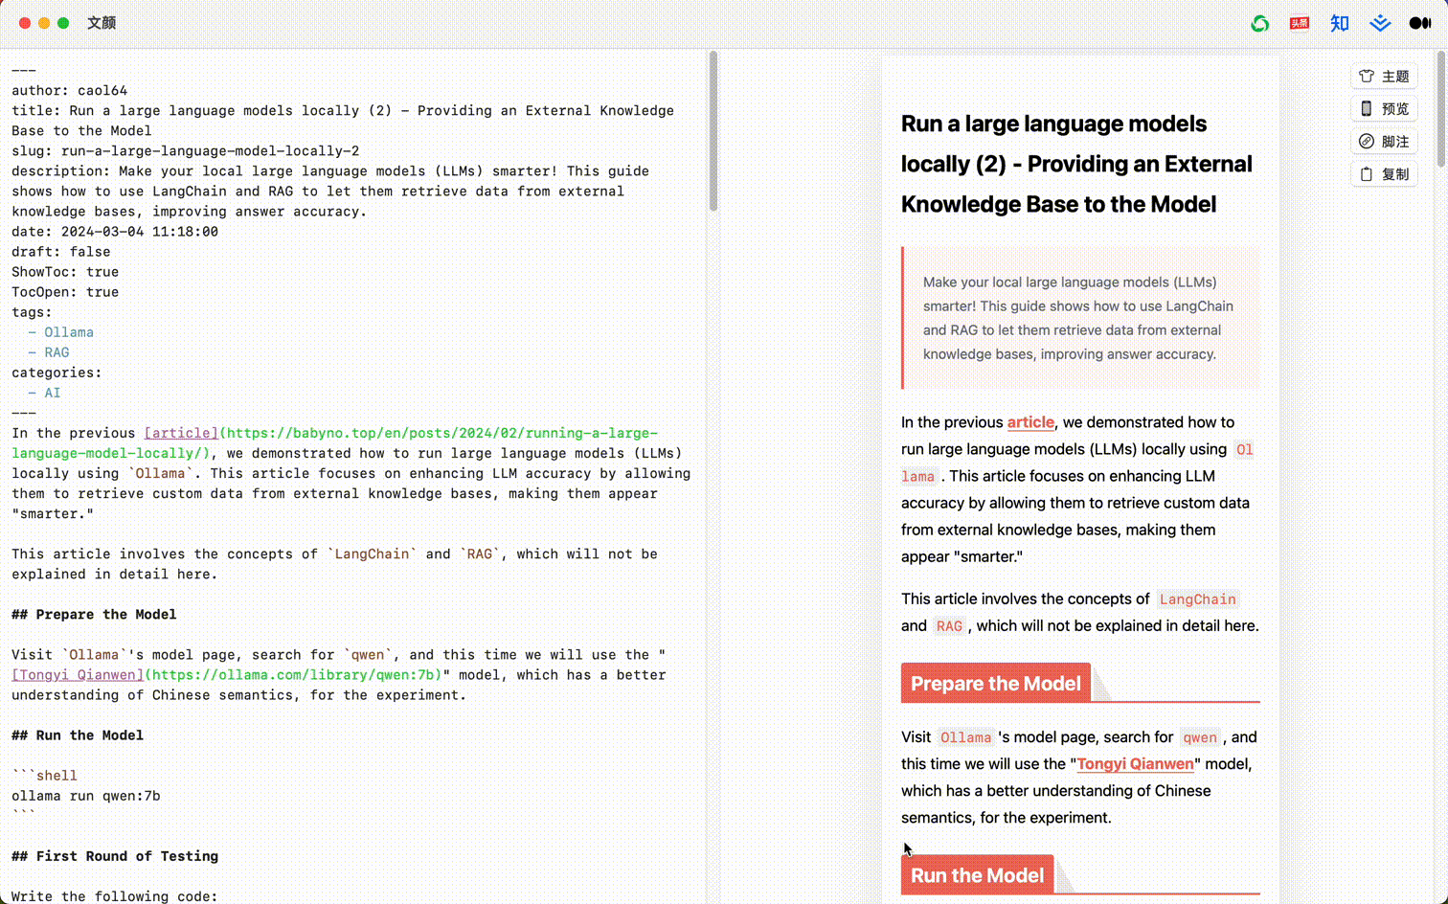Click the "Run the Model" preview heading
1448x904 pixels.
977,875
